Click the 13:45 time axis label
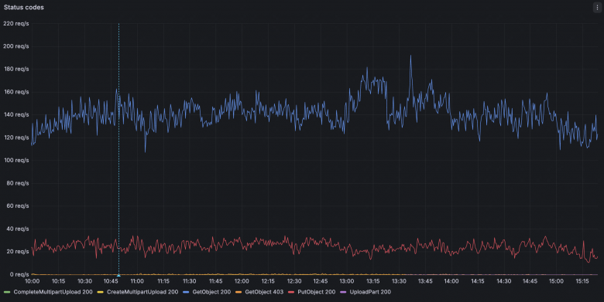The height and width of the screenshot is (302, 604). 425,281
